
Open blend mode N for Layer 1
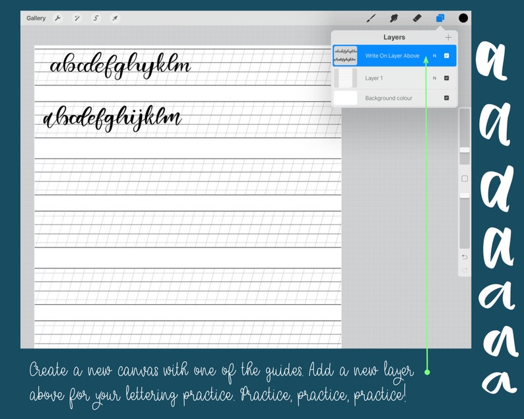(x=434, y=78)
